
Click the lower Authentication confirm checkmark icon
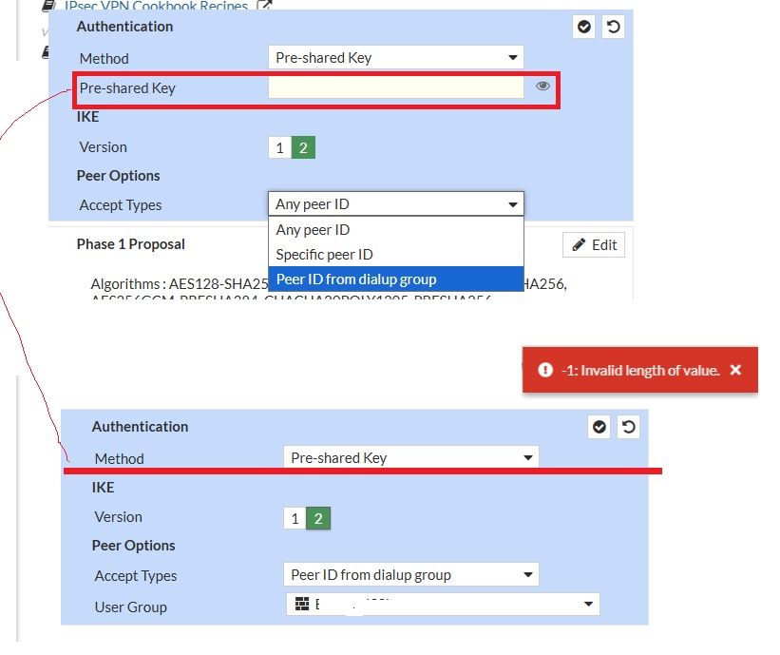[599, 427]
